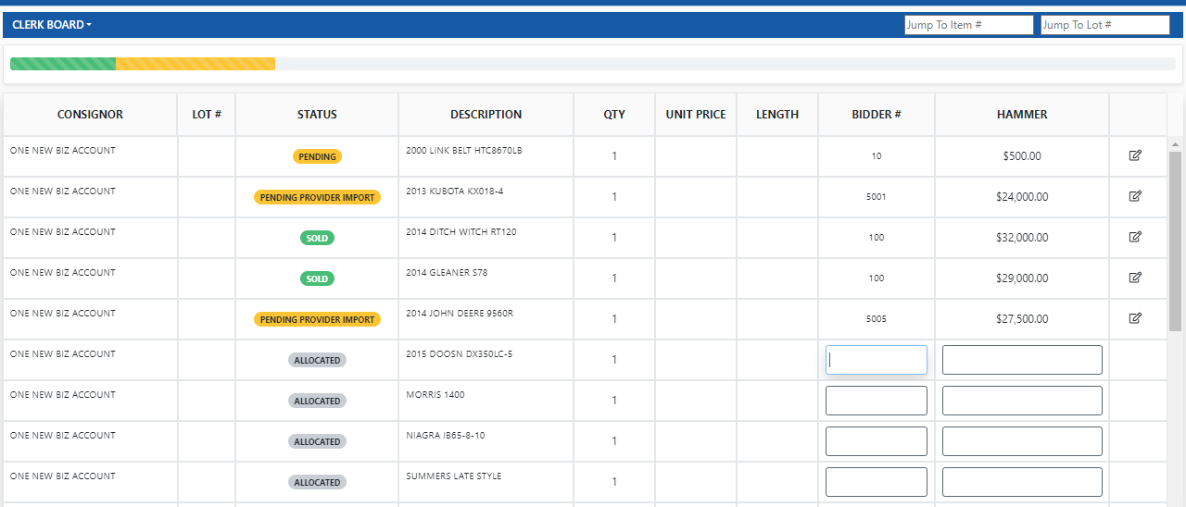1186x507 pixels.
Task: Edit the 2000 Link Belt HTC8670LB row
Action: tap(1135, 155)
